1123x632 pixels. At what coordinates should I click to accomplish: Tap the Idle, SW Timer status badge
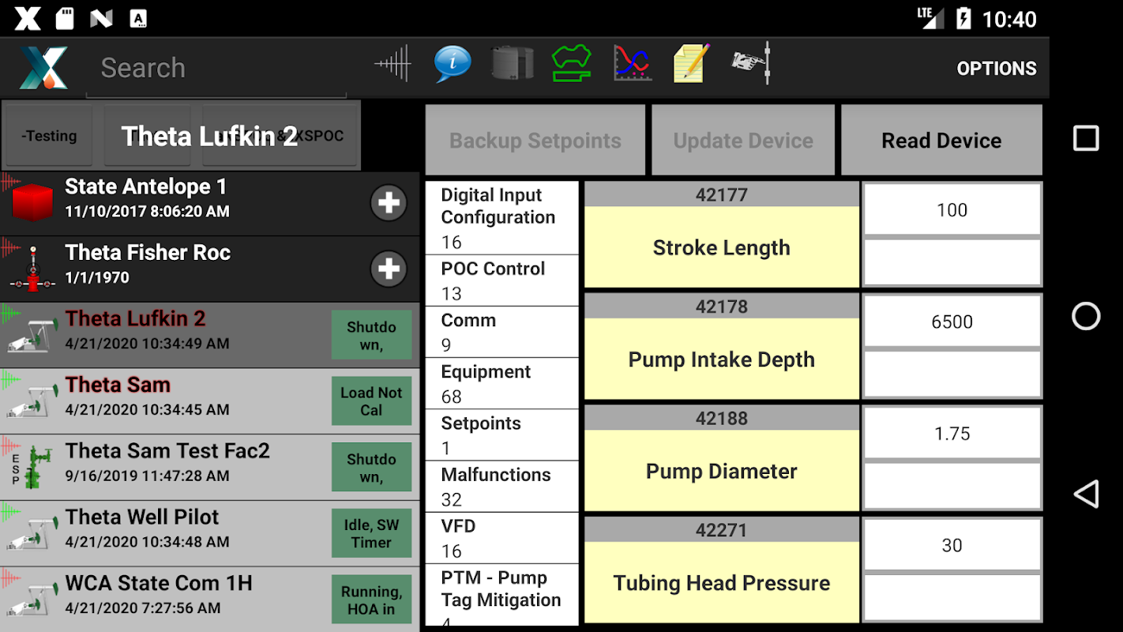(371, 533)
